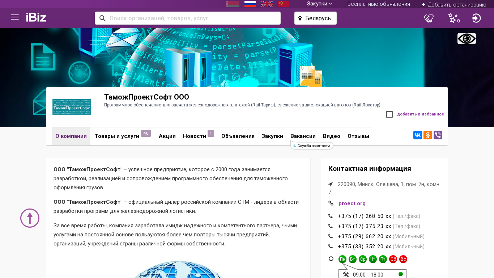Screen dimensions: 494x278
Task: Click phone icon beside 662 20 number
Action: click(x=331, y=236)
